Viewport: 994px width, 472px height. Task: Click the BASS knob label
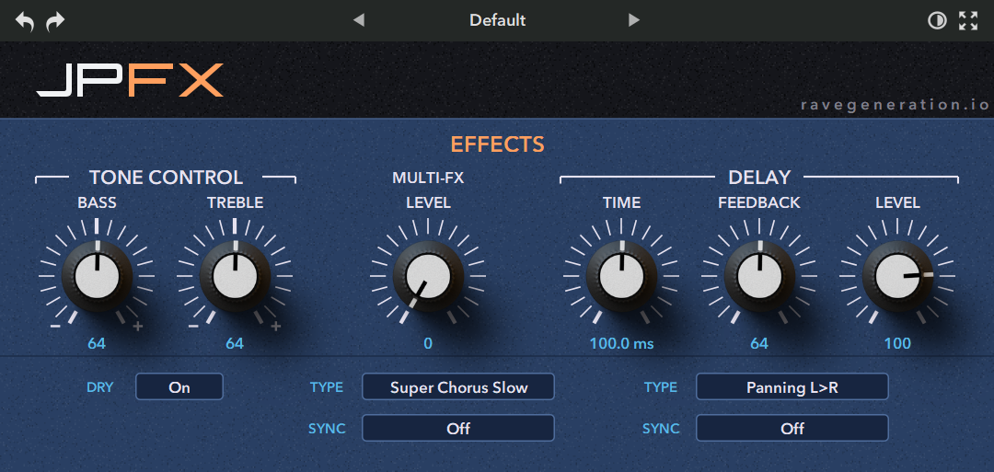point(97,202)
